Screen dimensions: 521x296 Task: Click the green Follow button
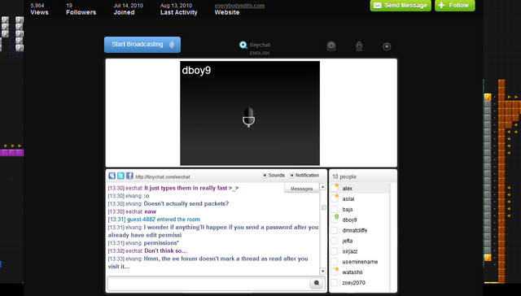(454, 6)
